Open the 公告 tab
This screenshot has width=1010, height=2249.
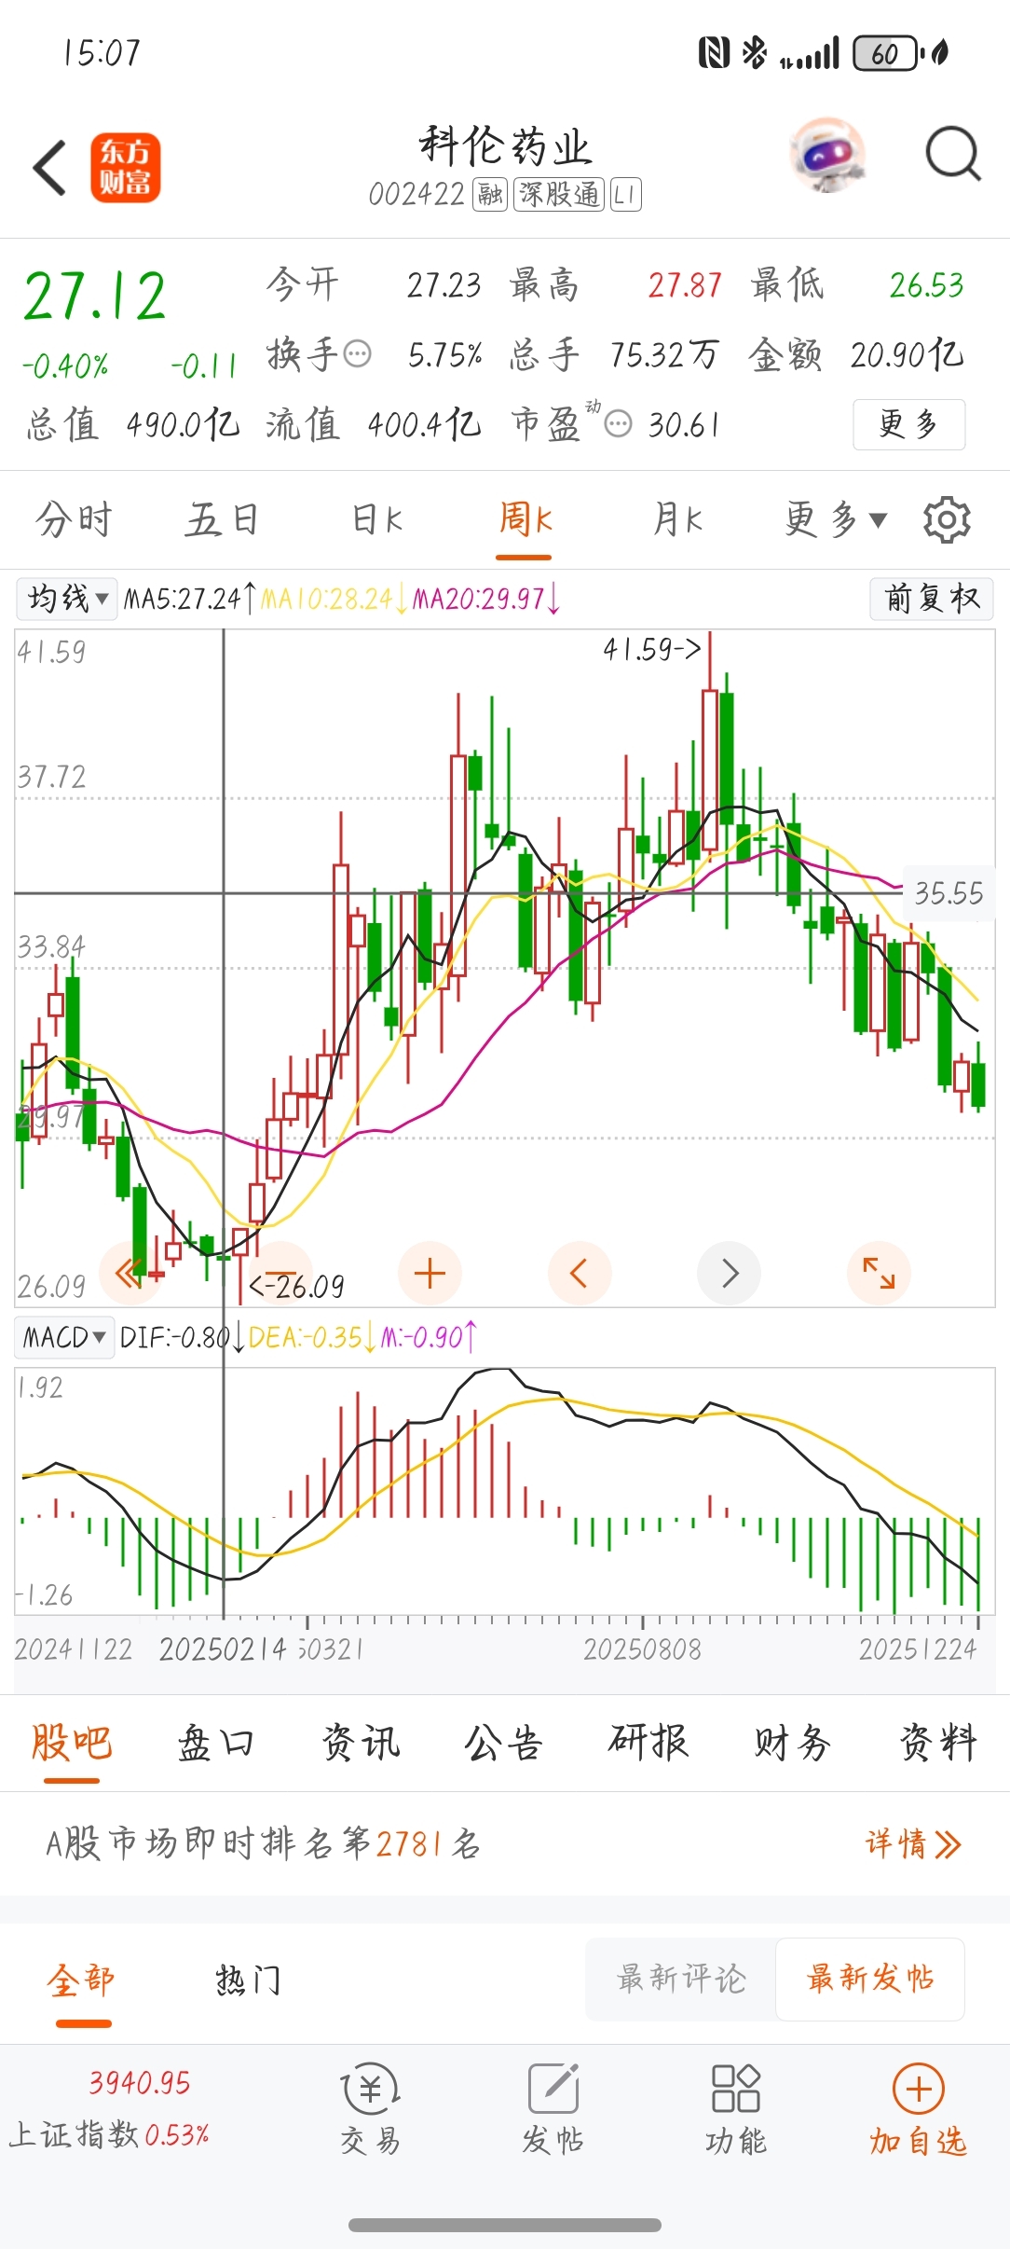(x=504, y=1743)
